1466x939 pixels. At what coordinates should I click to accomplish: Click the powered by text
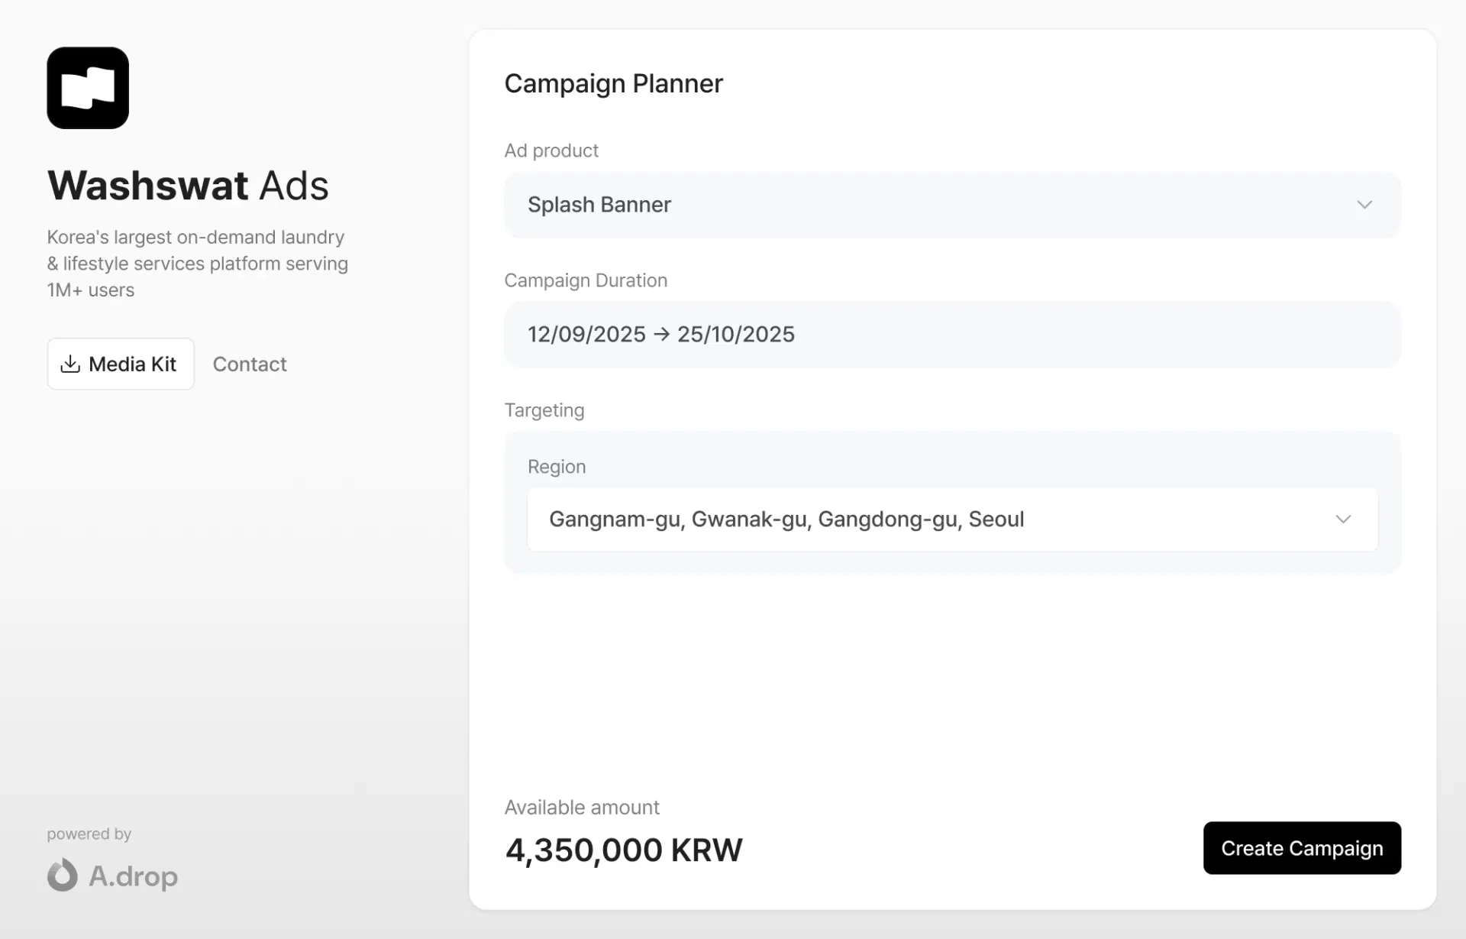(89, 834)
